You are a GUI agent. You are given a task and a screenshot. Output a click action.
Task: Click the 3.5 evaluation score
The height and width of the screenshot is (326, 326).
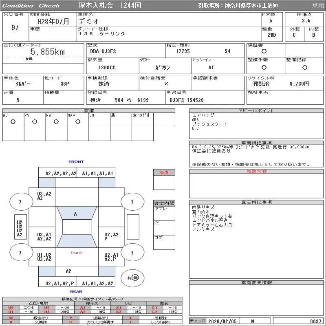[x=306, y=20]
